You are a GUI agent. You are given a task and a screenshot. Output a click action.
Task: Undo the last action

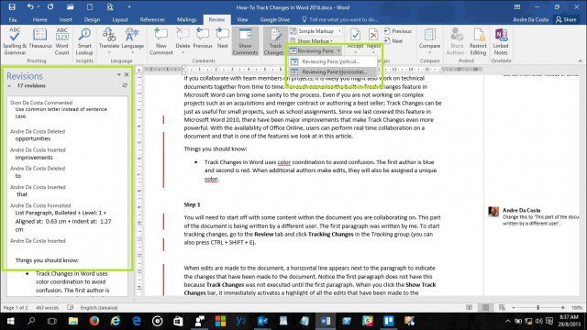[30, 6]
